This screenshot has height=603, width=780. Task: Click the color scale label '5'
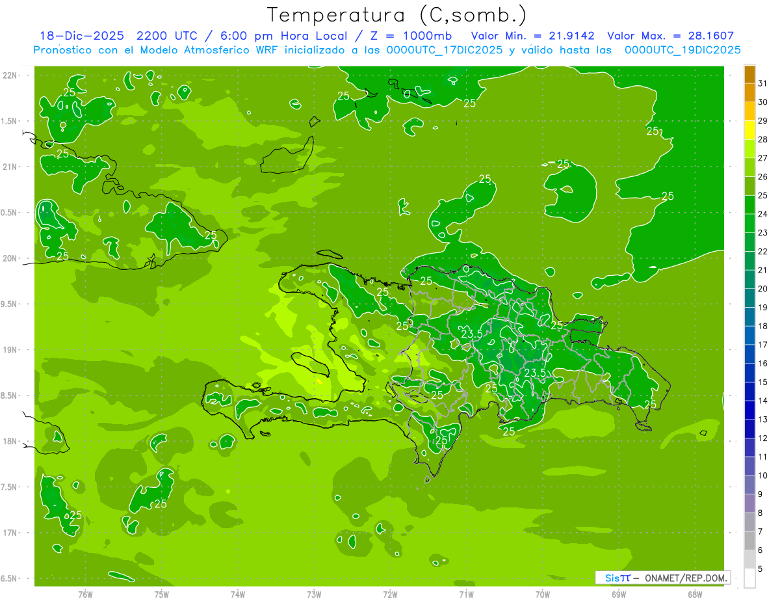point(760,569)
